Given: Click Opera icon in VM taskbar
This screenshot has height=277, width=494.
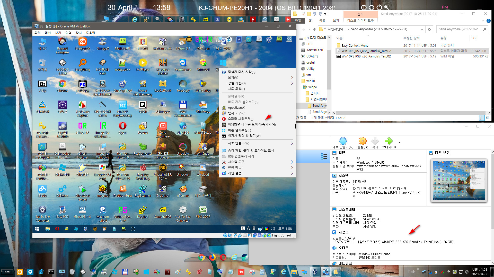Looking at the screenshot, I should (57, 229).
